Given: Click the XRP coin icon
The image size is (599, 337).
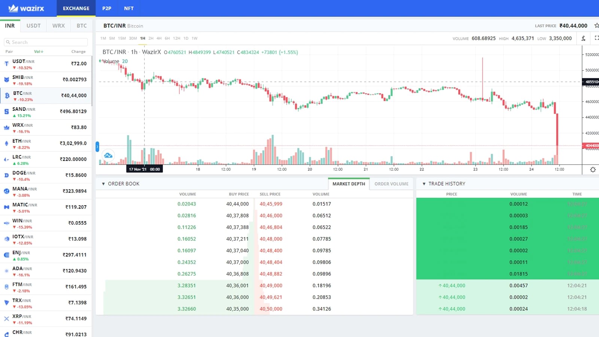Looking at the screenshot, I should 6,319.
